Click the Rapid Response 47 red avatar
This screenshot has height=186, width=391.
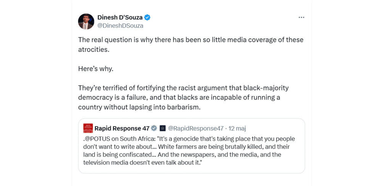tap(88, 128)
